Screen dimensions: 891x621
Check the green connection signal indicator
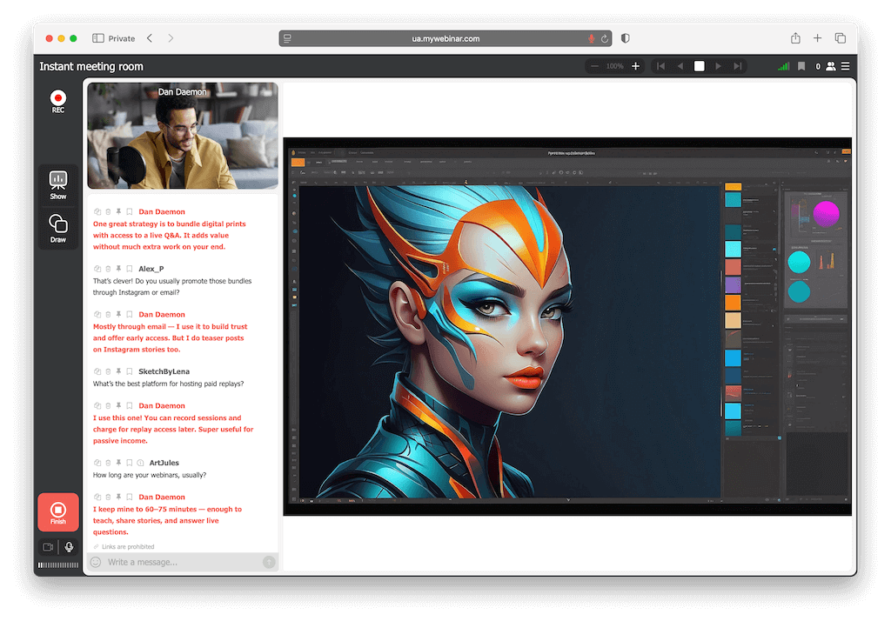(x=784, y=66)
